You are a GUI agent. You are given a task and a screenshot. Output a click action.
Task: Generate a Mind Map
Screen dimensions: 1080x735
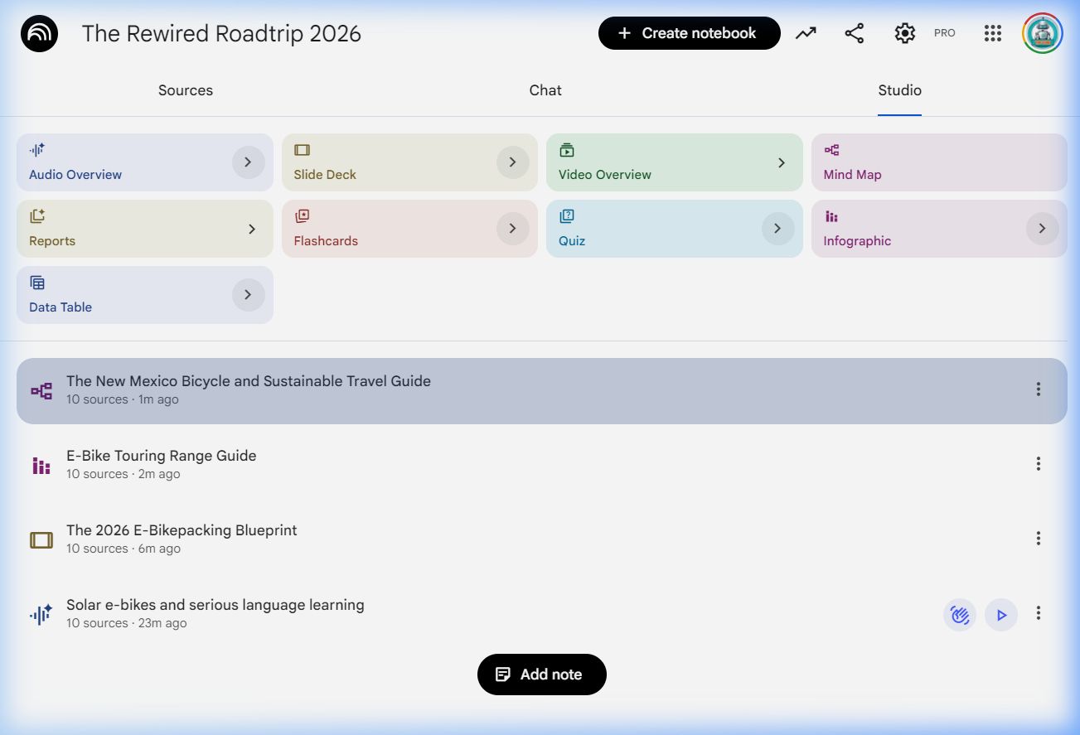tap(938, 162)
